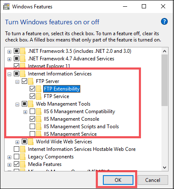
Task: Enable Internet Information Services Hostable Web Core checkbox
Action: point(16,149)
